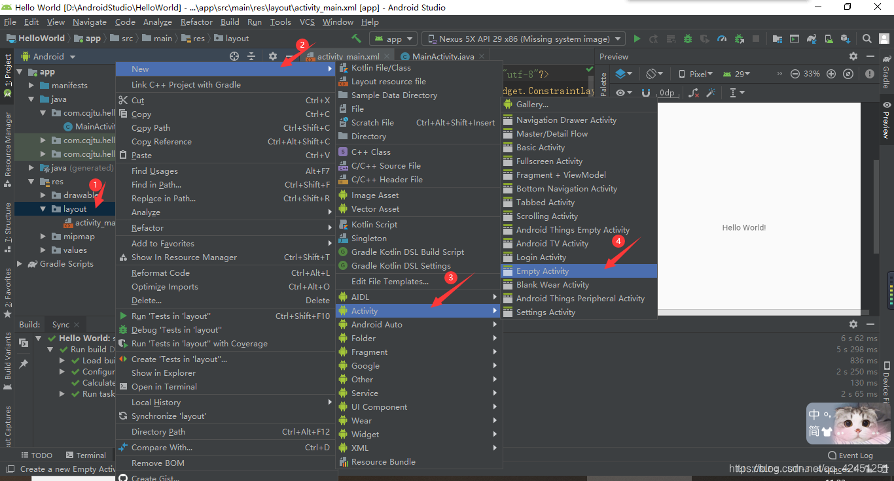Open the Android Profiler gauge icon

click(x=722, y=39)
